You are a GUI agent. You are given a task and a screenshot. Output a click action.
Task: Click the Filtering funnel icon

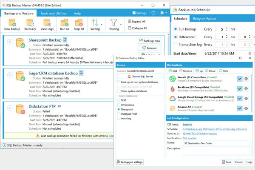(x=113, y=23)
